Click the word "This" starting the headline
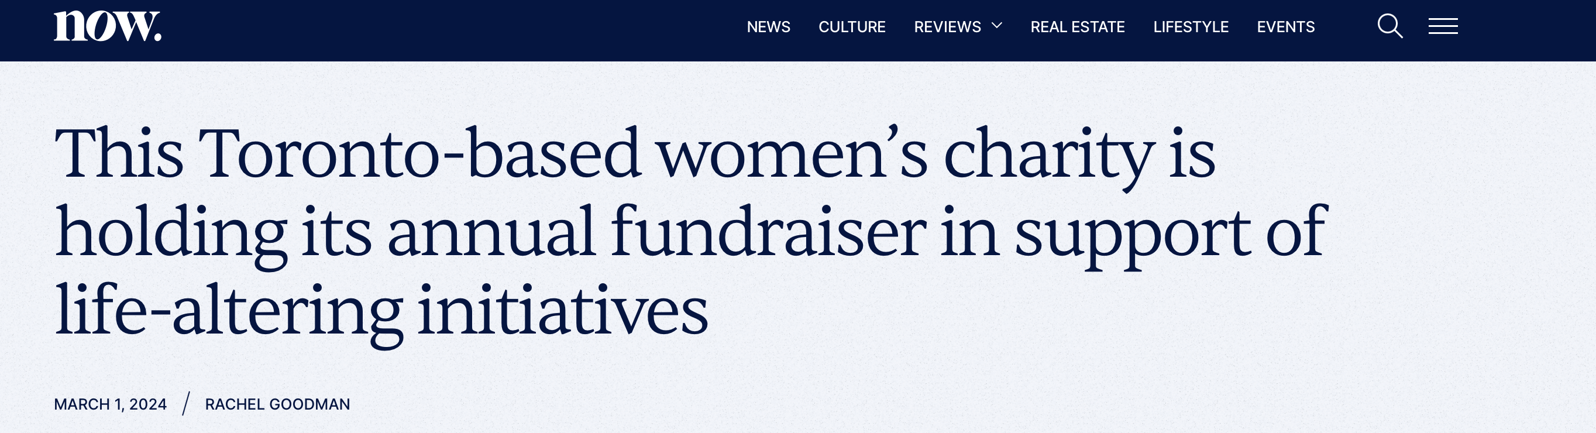 (119, 154)
